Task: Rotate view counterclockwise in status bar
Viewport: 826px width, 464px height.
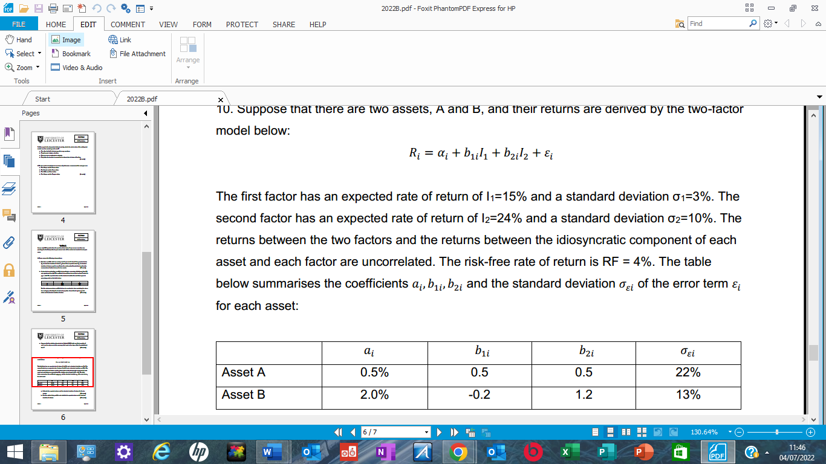Action: coord(657,432)
